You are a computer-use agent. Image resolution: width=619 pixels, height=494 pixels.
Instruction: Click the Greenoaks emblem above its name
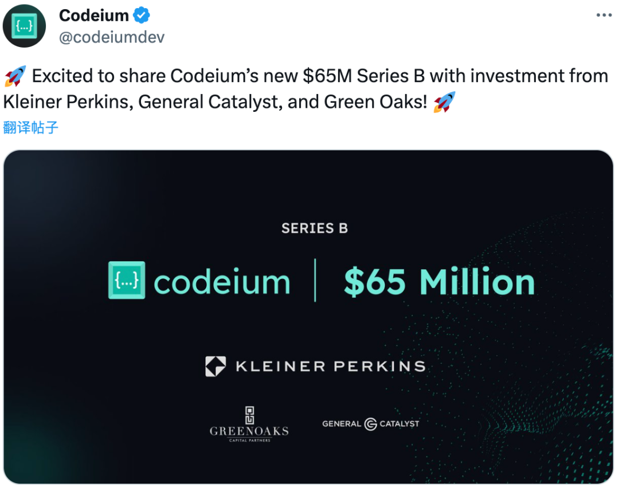[249, 415]
